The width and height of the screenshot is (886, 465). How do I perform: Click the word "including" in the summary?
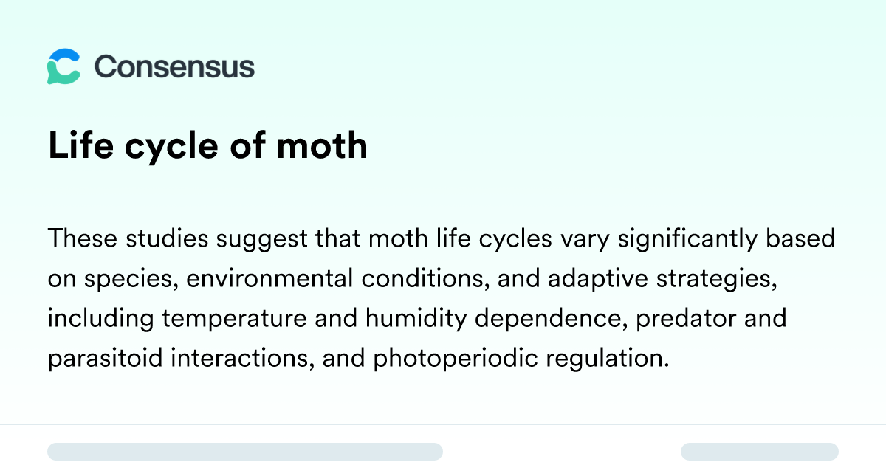(x=100, y=319)
